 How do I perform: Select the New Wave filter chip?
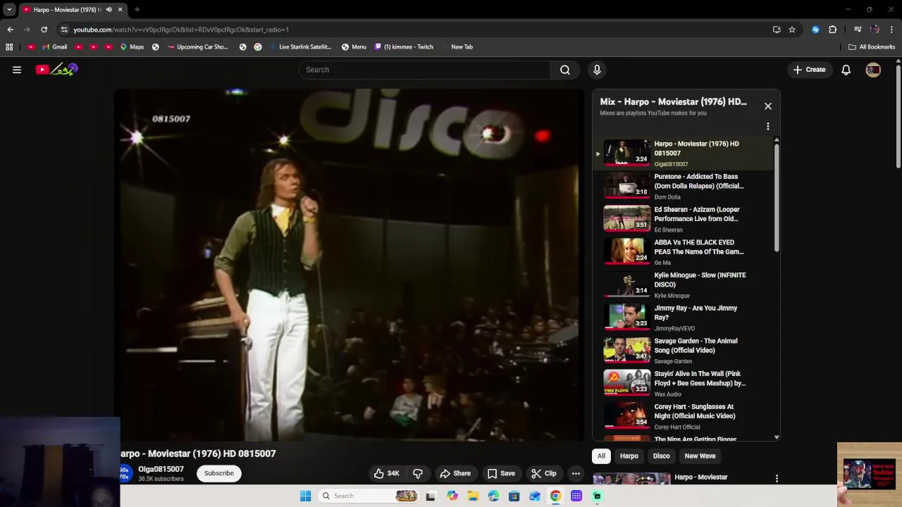(x=700, y=456)
